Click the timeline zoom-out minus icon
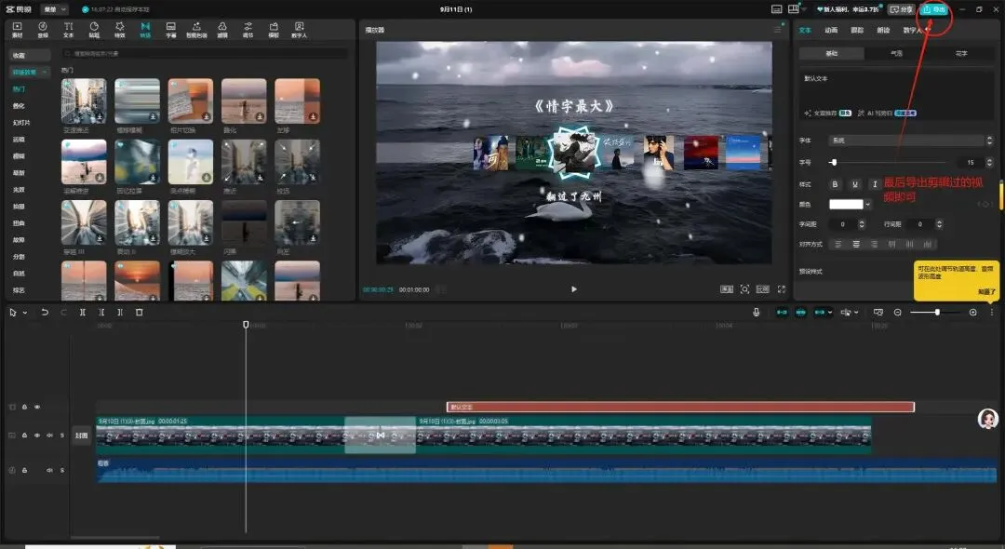 click(x=898, y=313)
